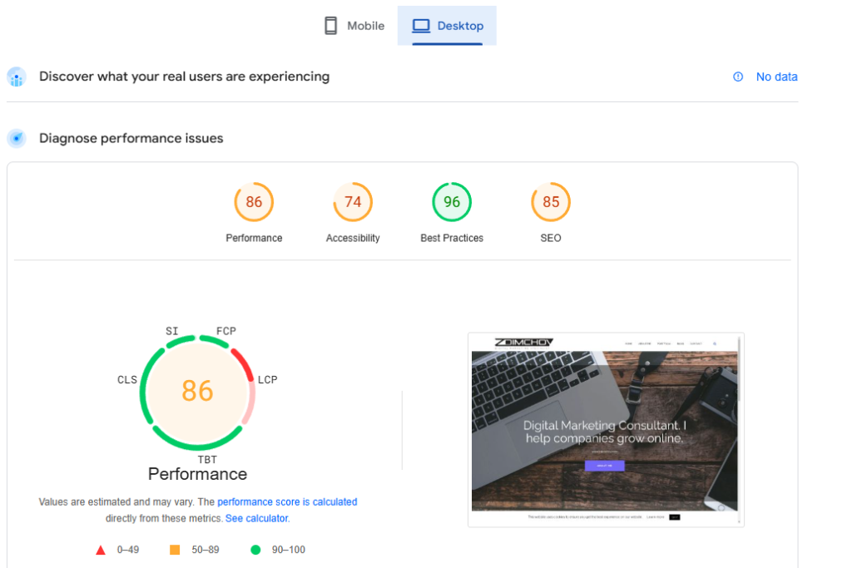This screenshot has width=852, height=568.
Task: Click the green circle 90–100 legend icon
Action: (255, 550)
